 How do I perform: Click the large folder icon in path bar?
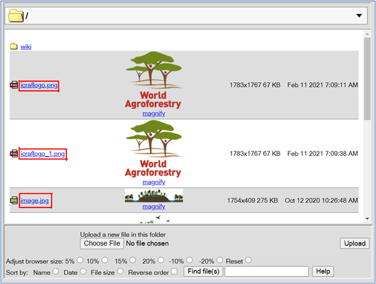16,16
